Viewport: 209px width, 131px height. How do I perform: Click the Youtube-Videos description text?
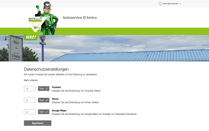76,91
